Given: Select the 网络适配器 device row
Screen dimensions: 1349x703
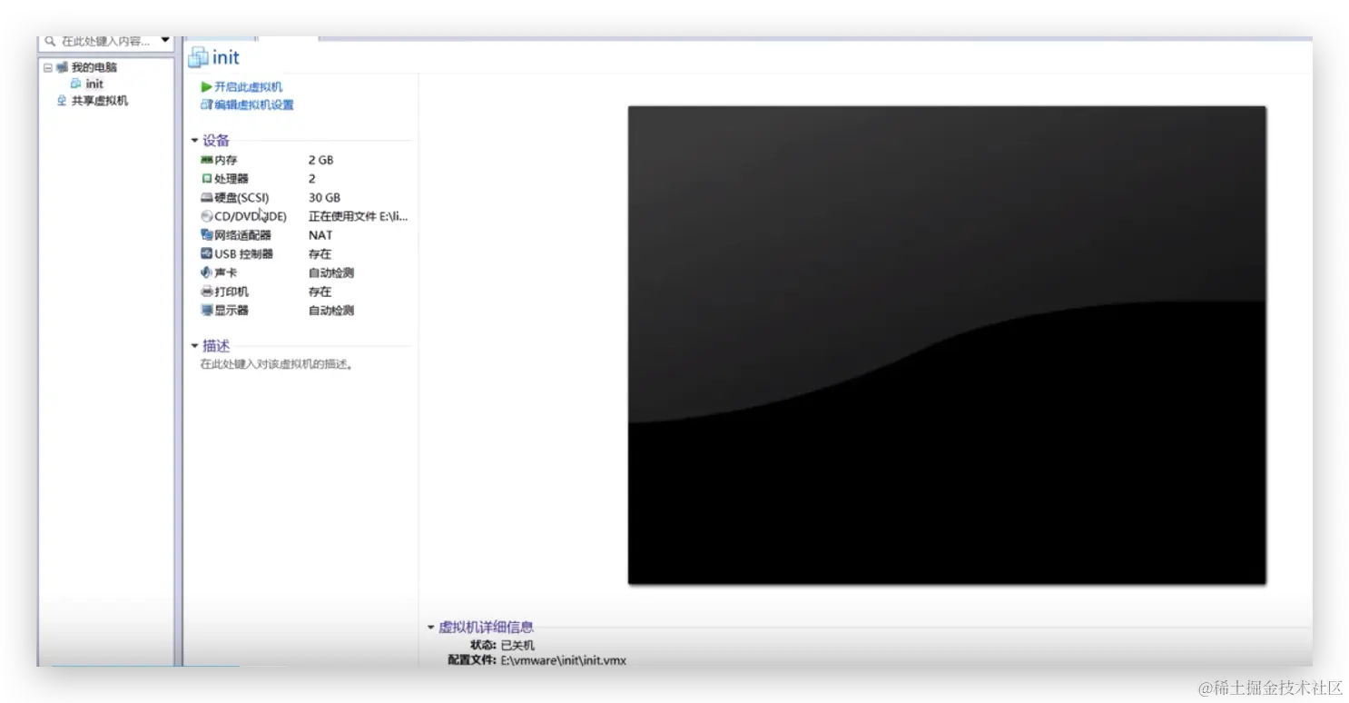Looking at the screenshot, I should pos(305,235).
